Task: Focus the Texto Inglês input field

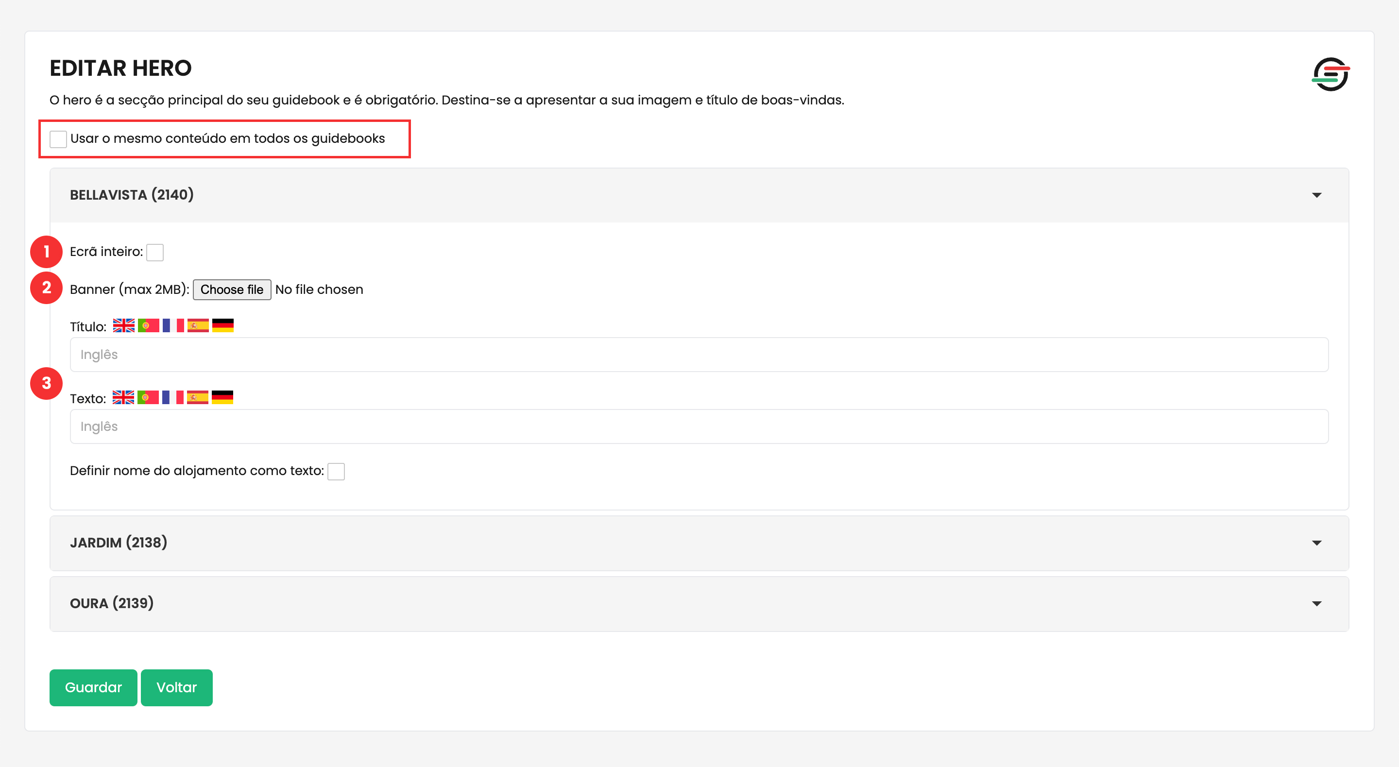Action: coord(699,426)
